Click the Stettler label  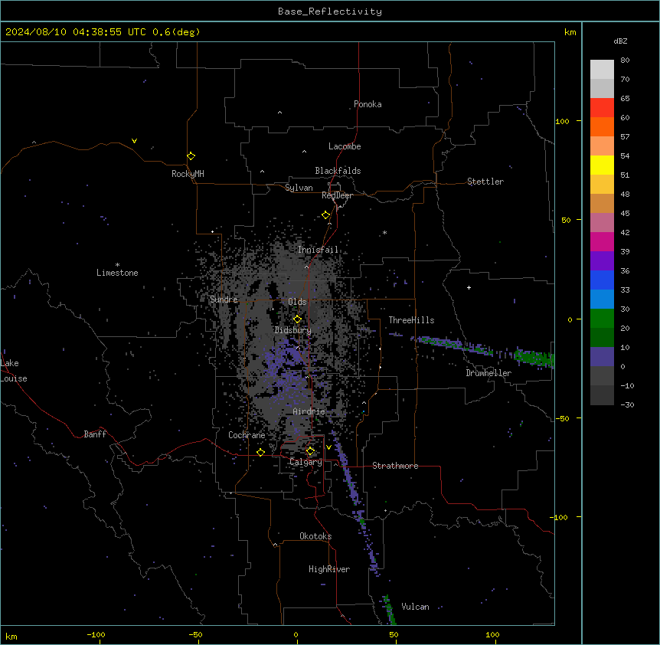tap(485, 182)
